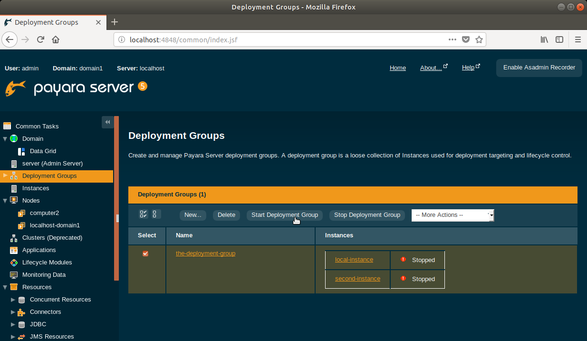The width and height of the screenshot is (587, 341).
Task: Click Start Deployment Group button
Action: click(x=285, y=215)
